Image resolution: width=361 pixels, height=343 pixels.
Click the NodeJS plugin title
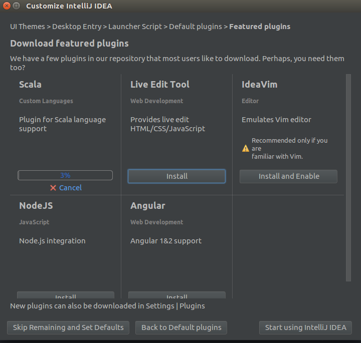36,206
